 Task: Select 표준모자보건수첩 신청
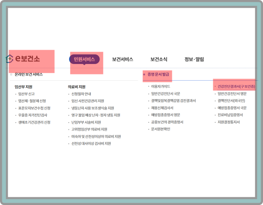(34, 108)
